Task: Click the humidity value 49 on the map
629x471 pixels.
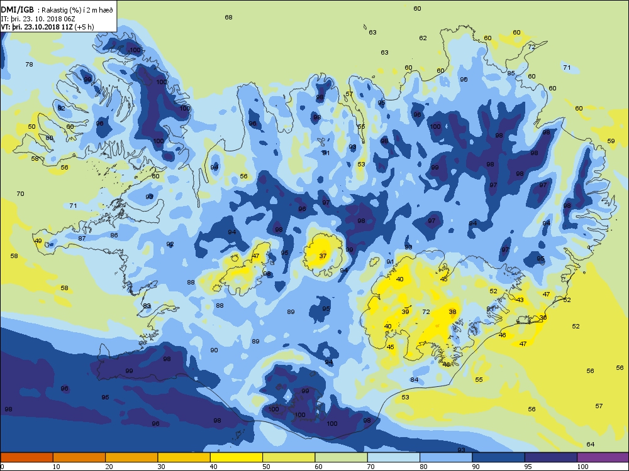Action: [38, 241]
